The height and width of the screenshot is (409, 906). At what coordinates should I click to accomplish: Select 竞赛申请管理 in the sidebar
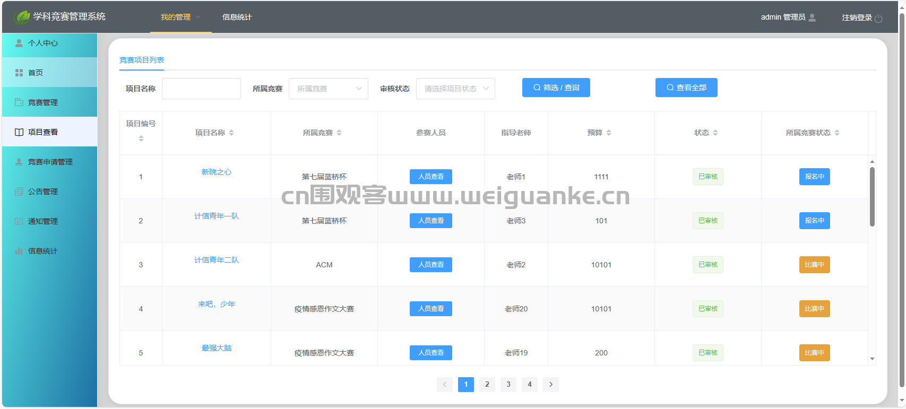(x=50, y=162)
